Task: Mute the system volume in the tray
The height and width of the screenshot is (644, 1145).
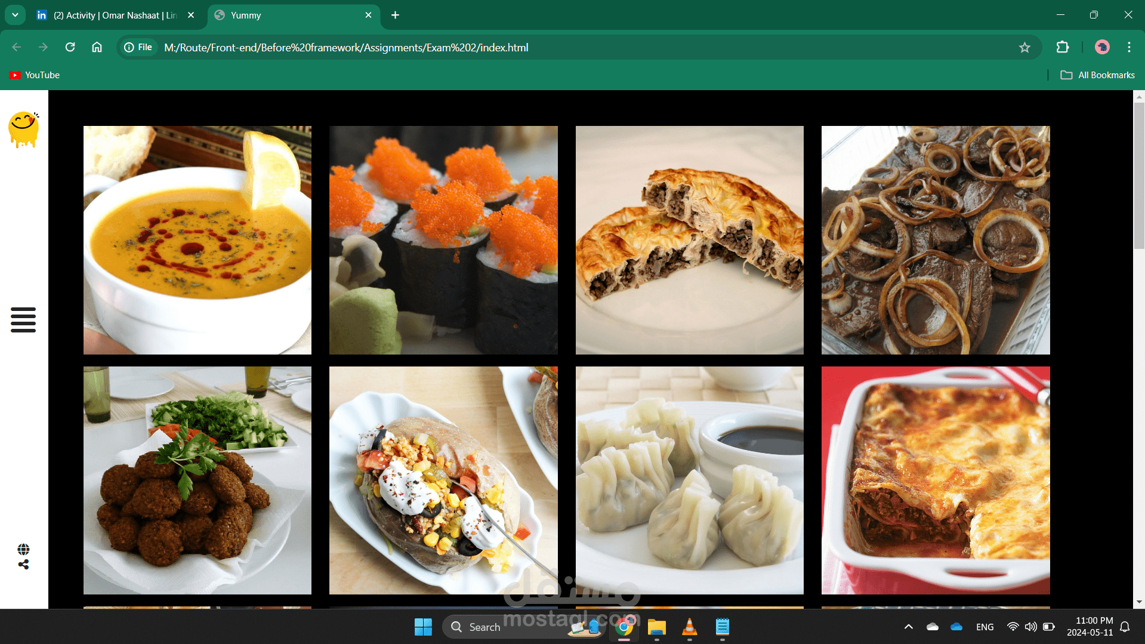Action: 1030,627
